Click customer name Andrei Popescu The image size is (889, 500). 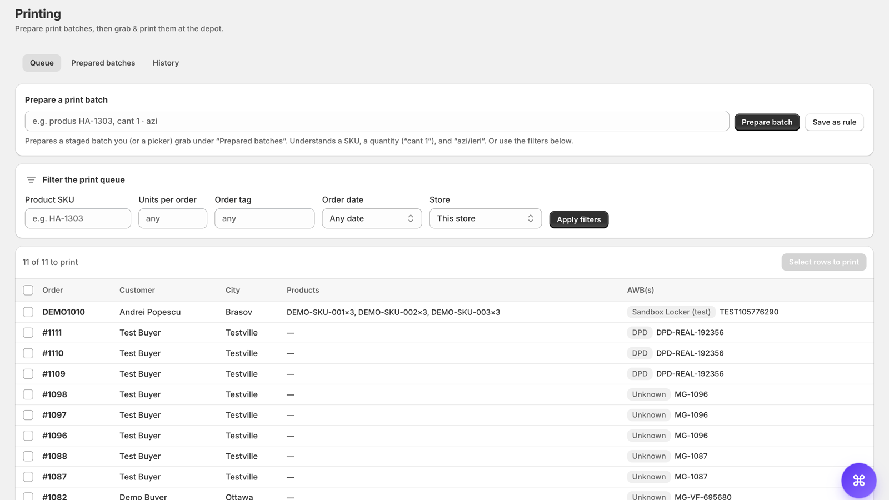150,312
